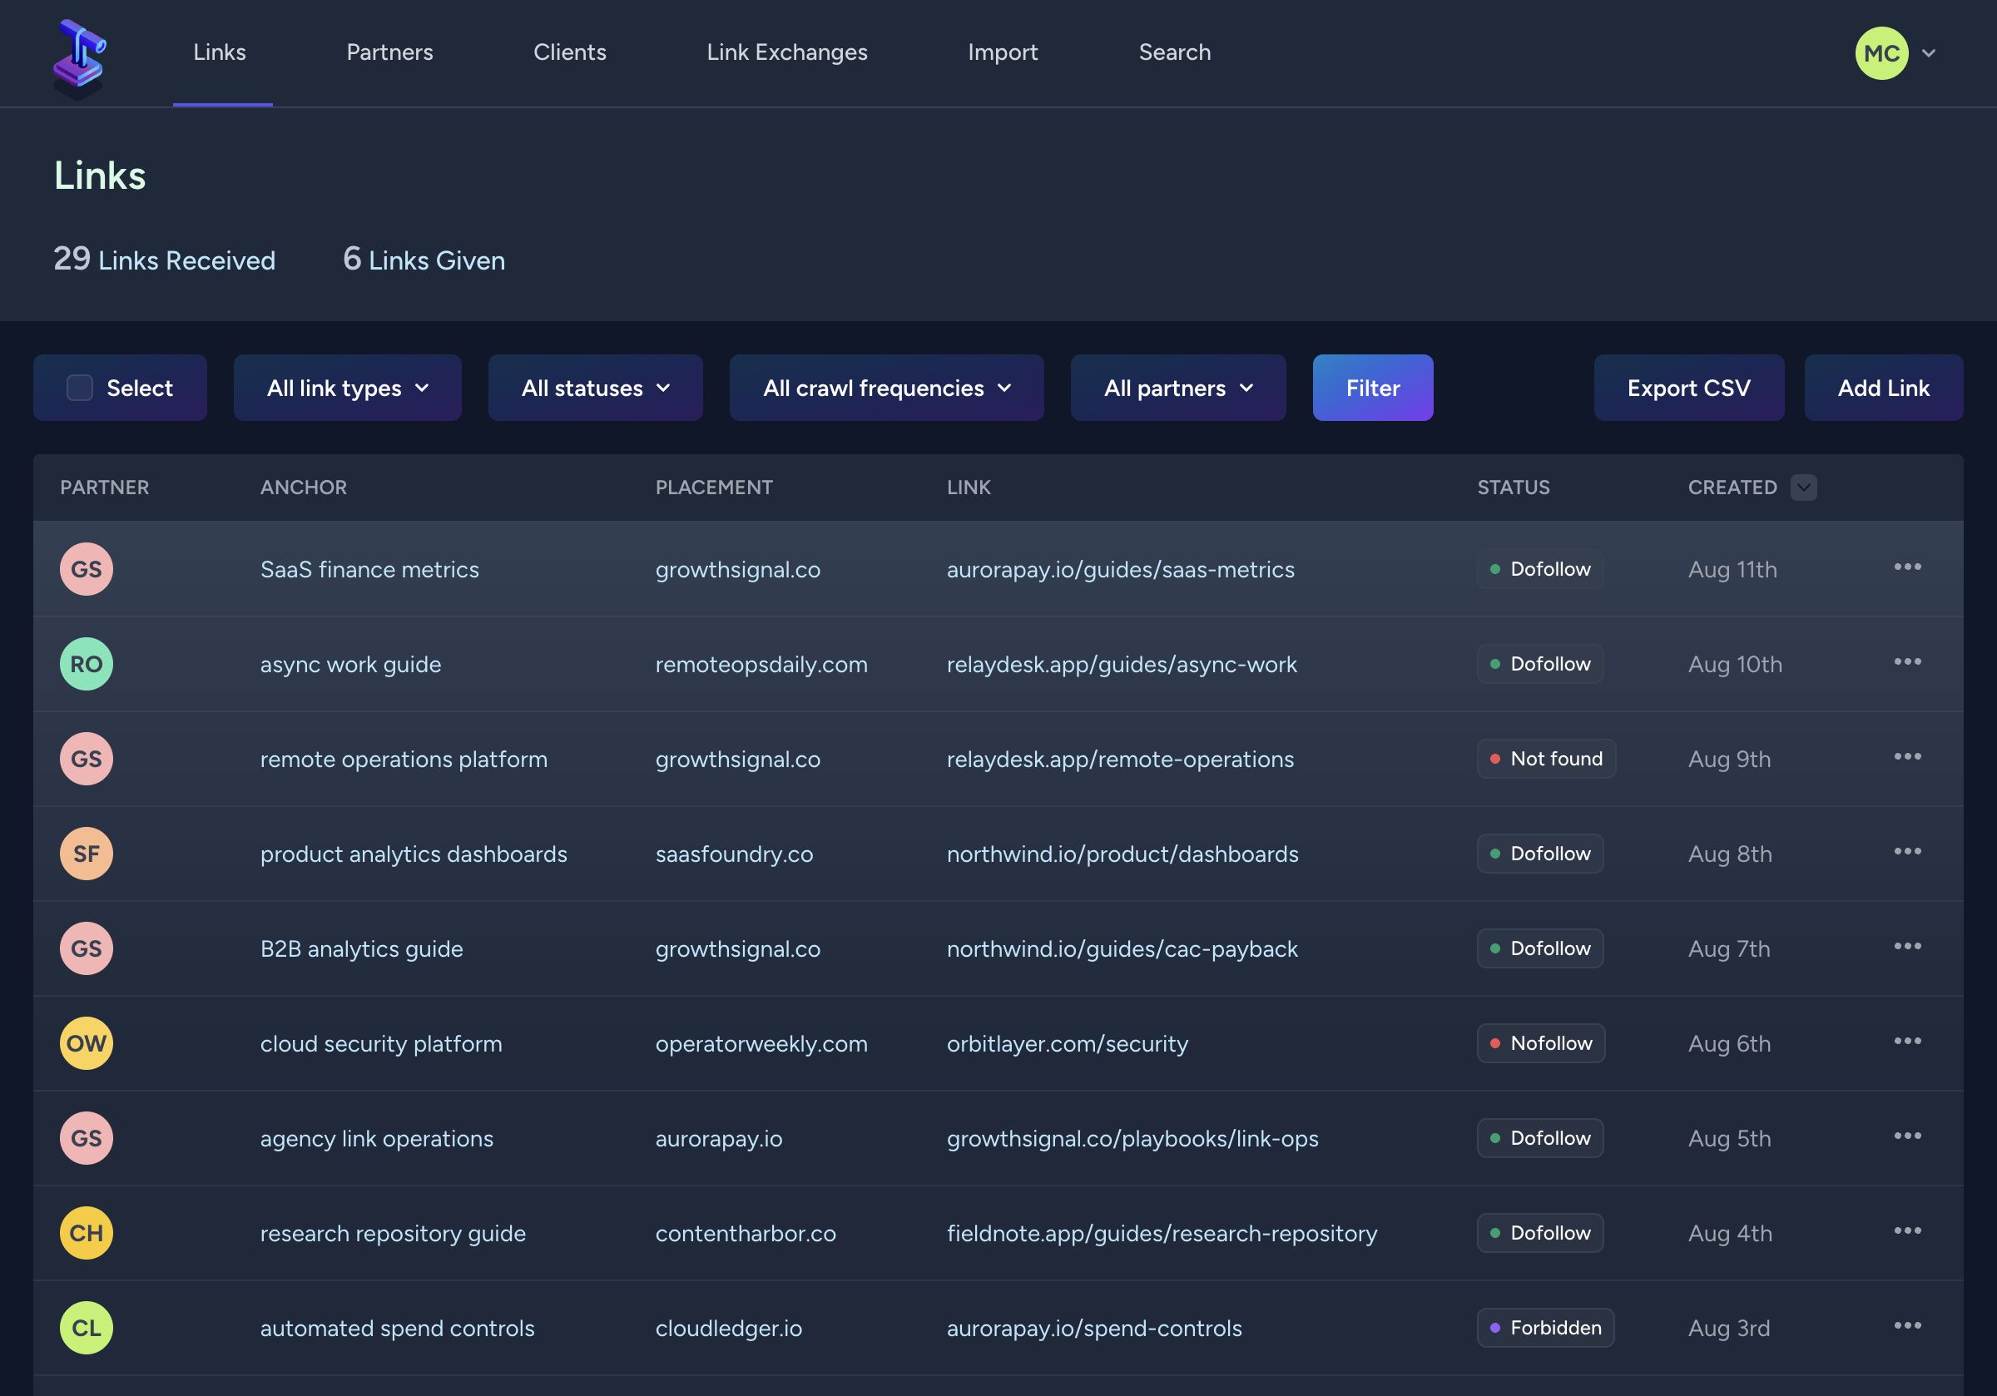Click the Not found status badge
The image size is (1997, 1396).
[x=1545, y=759]
